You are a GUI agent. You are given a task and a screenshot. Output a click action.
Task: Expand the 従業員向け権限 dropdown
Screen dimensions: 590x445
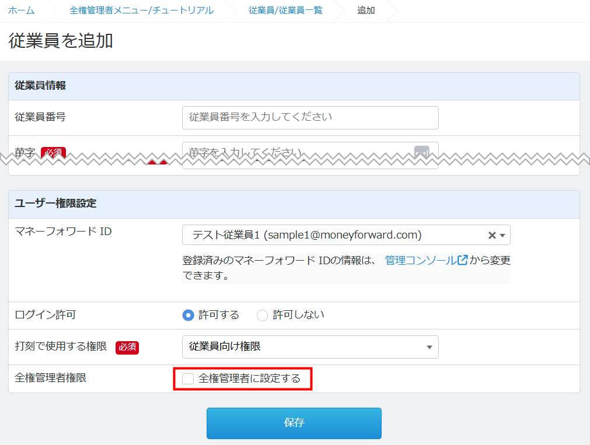click(429, 347)
